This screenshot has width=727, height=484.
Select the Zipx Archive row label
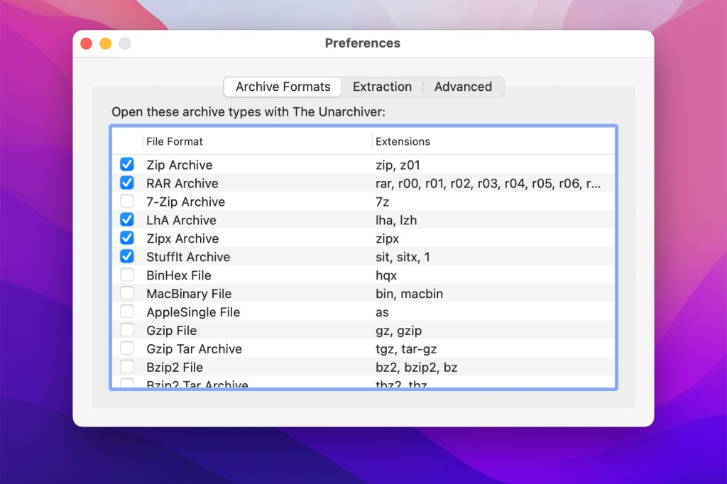tap(182, 238)
